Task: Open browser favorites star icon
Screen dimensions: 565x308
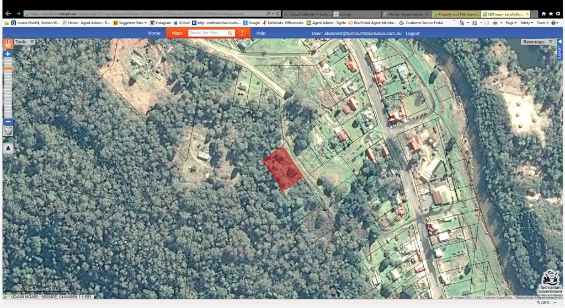Action: click(x=551, y=13)
